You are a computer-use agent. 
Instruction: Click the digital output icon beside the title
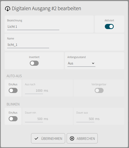pos(8,9)
